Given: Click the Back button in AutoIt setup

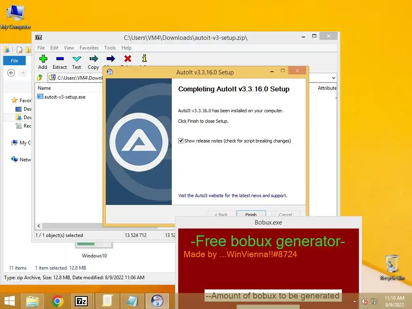Looking at the screenshot, I should tap(221, 214).
